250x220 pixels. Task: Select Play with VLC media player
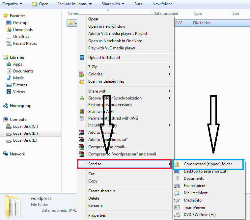pos(112,48)
